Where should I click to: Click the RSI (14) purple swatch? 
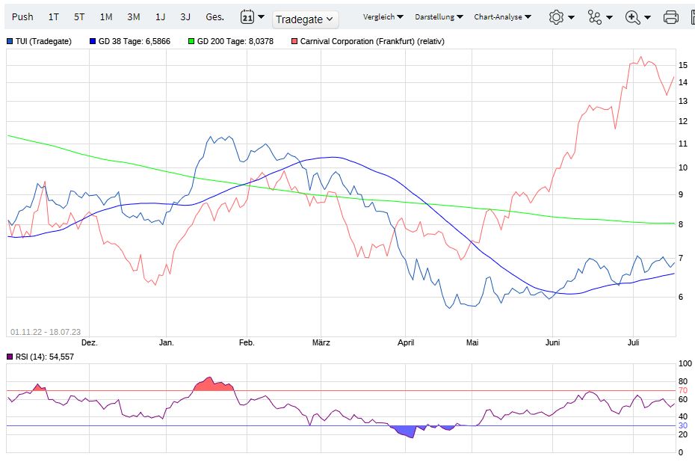point(10,357)
